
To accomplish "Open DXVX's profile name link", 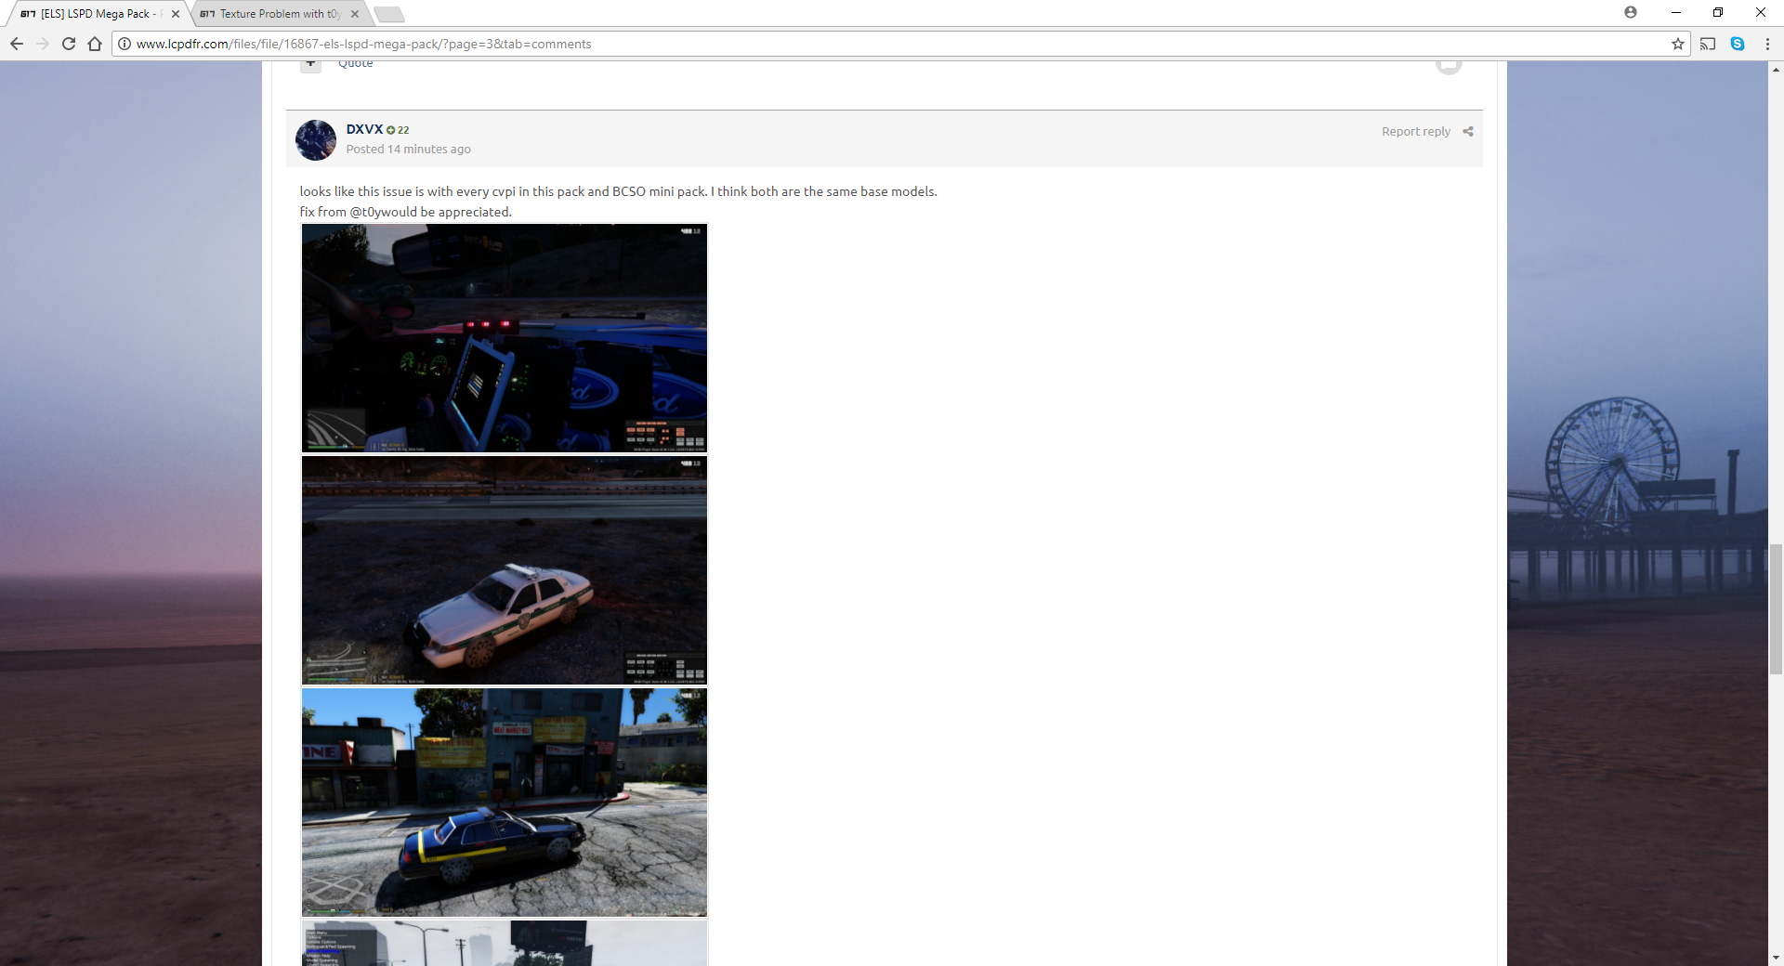I will (364, 129).
